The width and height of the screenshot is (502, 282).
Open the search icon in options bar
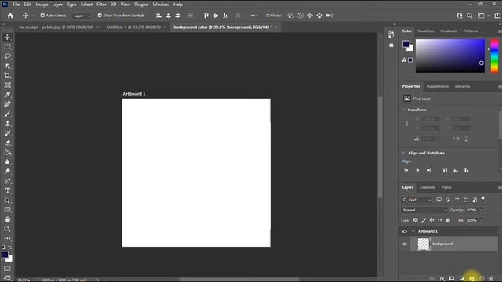pos(470,16)
